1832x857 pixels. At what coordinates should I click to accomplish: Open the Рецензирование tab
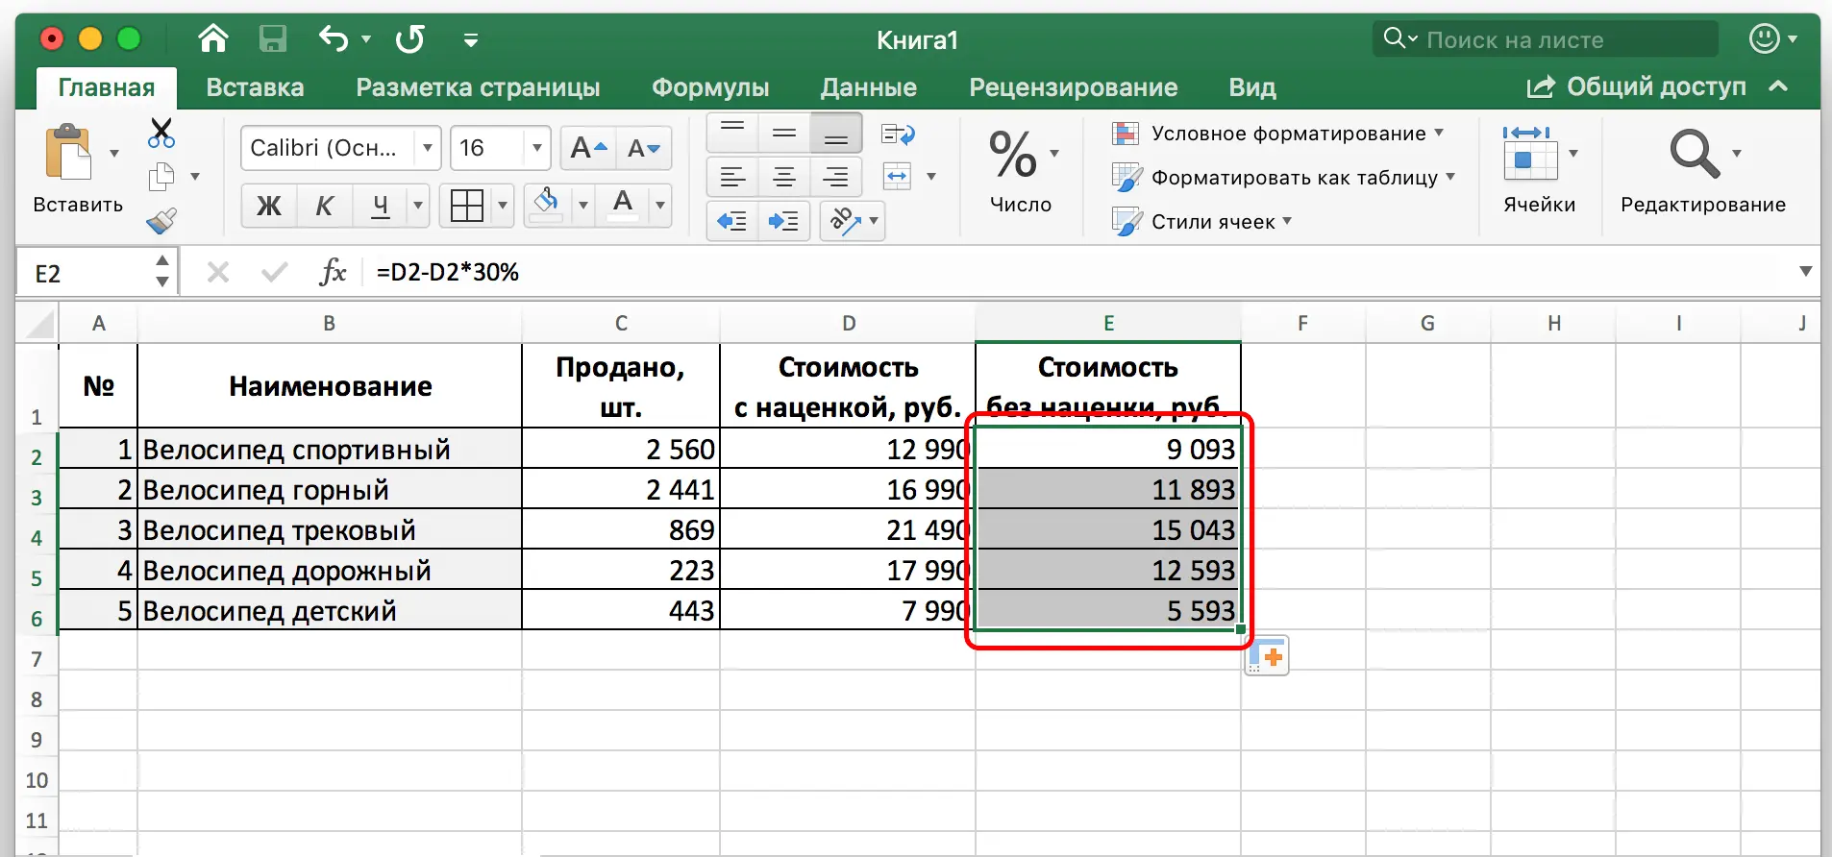[x=1074, y=87]
